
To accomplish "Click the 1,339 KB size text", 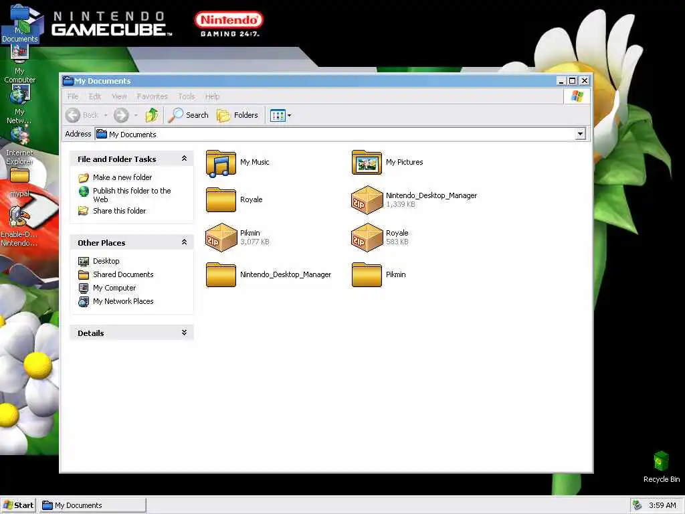I will click(401, 204).
